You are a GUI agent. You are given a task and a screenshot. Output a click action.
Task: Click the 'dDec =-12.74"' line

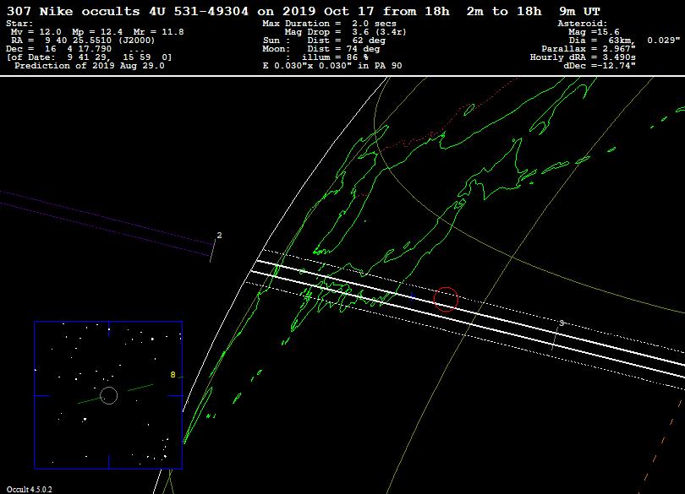click(x=600, y=66)
